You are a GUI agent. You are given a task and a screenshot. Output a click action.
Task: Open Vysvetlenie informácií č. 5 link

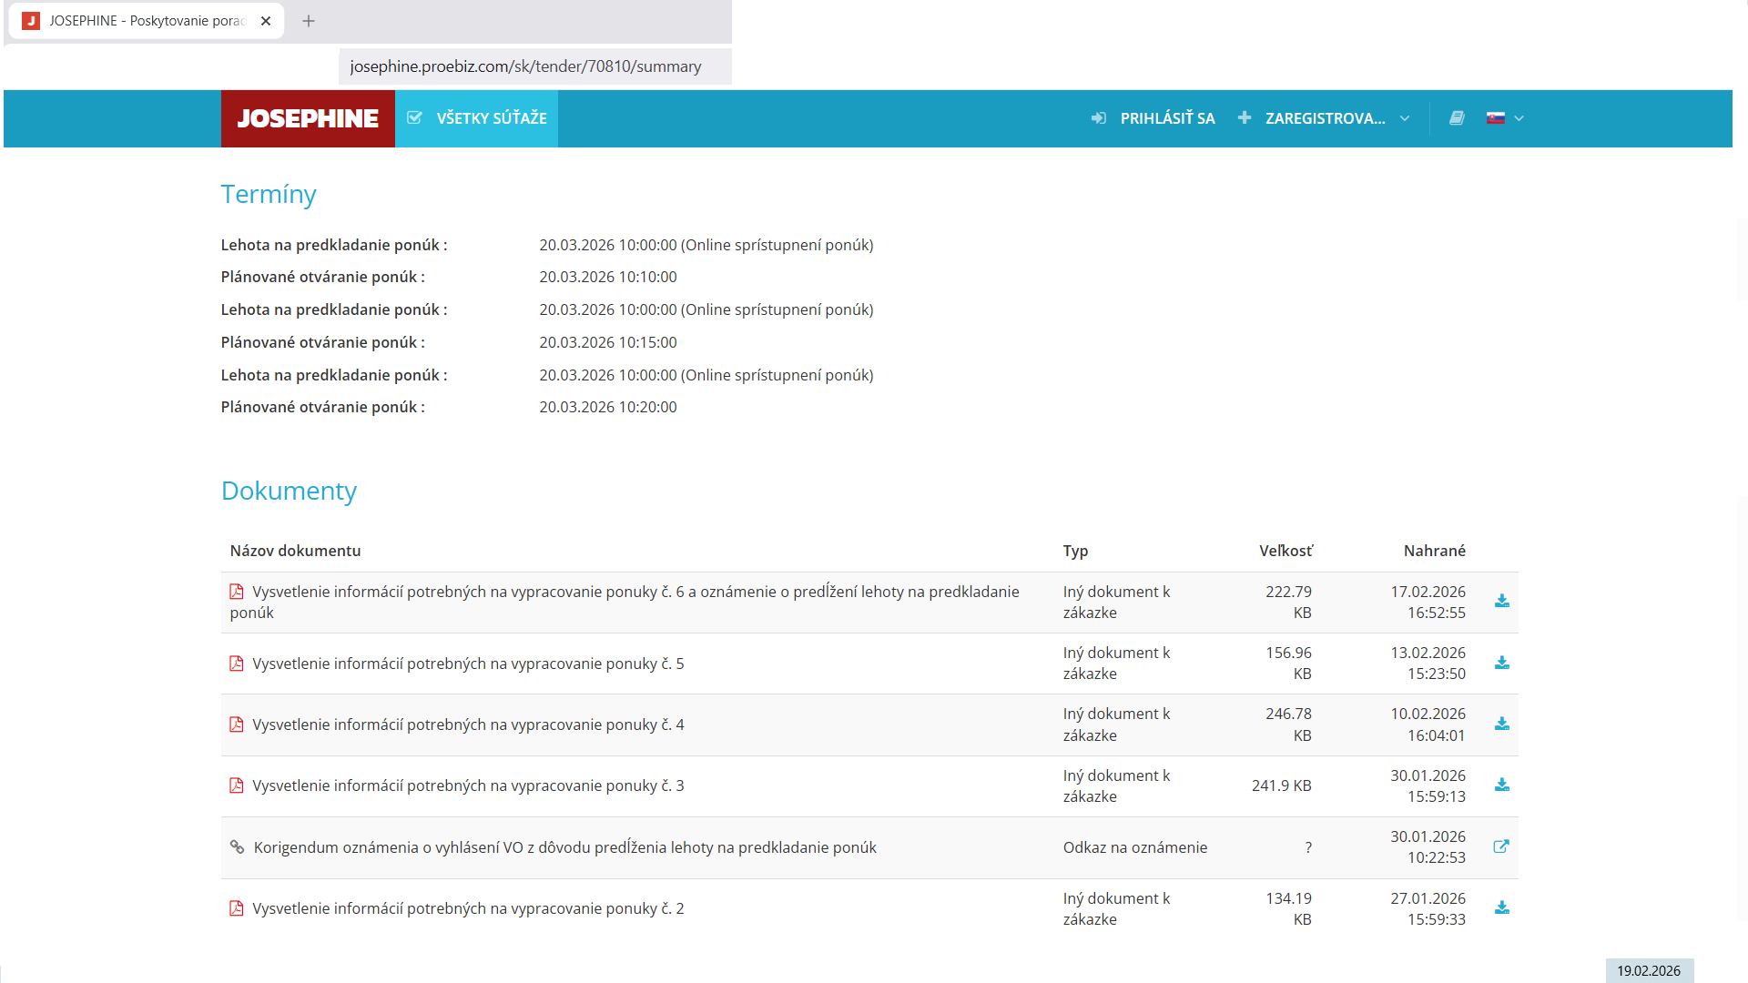click(x=468, y=664)
